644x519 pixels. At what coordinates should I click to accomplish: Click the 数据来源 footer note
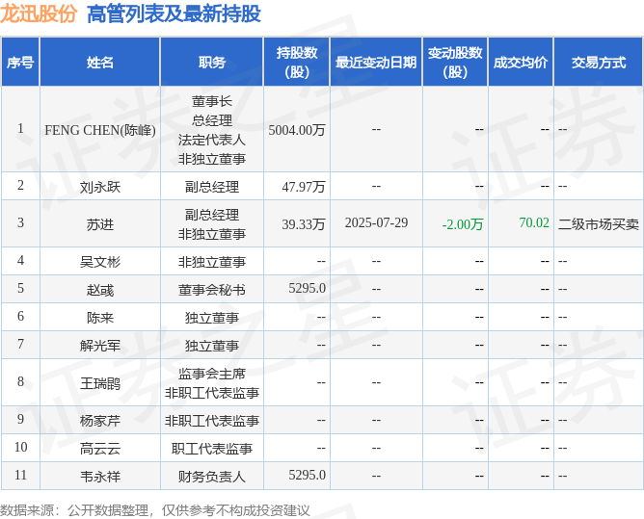click(x=155, y=510)
